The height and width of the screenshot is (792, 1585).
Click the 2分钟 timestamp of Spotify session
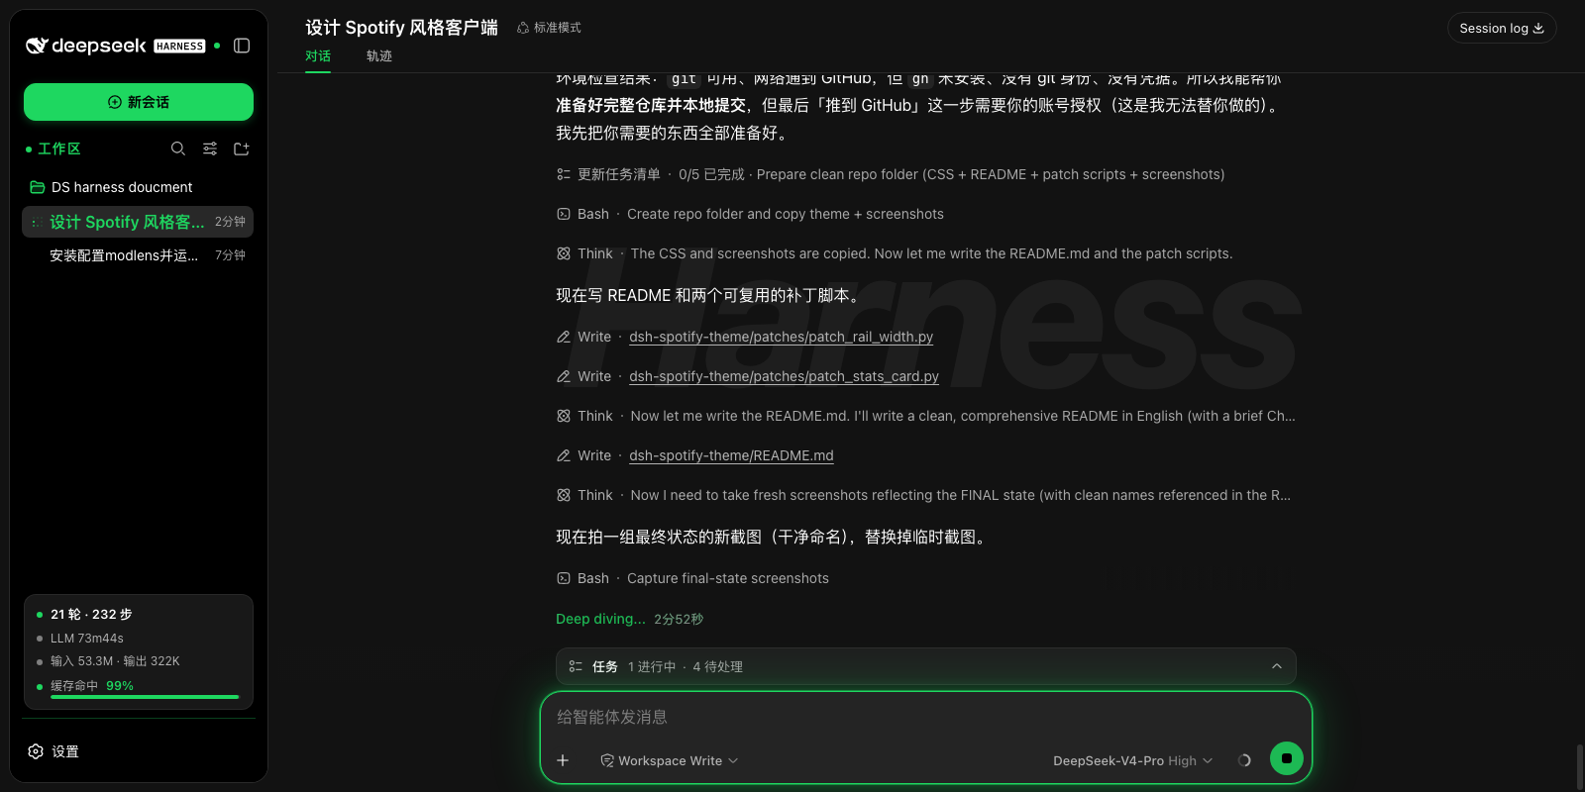click(x=230, y=222)
